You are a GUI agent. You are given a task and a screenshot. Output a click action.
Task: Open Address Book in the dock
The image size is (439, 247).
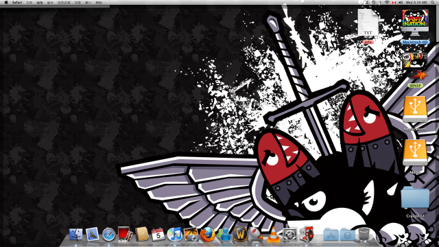pyautogui.click(x=142, y=234)
